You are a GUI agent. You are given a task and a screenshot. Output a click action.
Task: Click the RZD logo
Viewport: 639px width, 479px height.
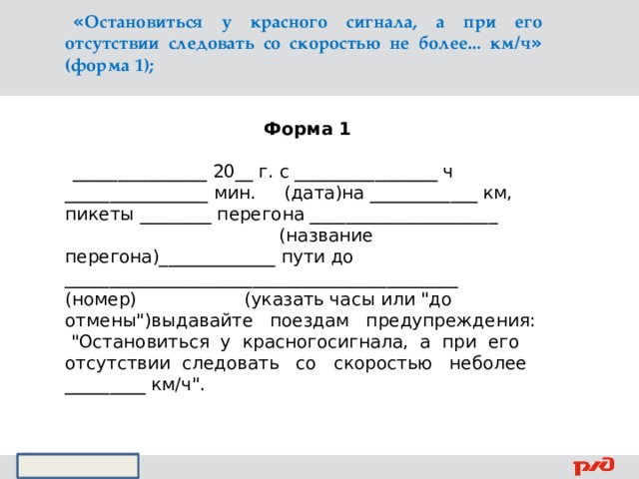click(593, 466)
